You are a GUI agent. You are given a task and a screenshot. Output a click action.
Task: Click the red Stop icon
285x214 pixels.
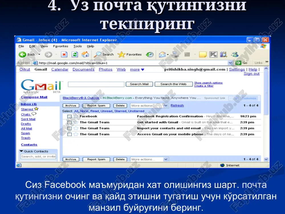click(64, 54)
